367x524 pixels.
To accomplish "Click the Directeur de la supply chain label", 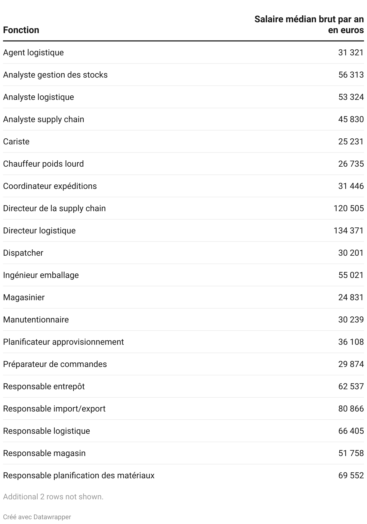I will [54, 208].
